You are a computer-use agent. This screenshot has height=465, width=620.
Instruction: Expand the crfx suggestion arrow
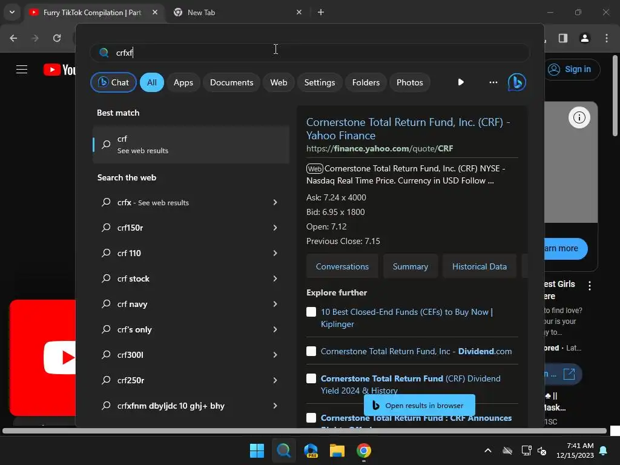275,202
